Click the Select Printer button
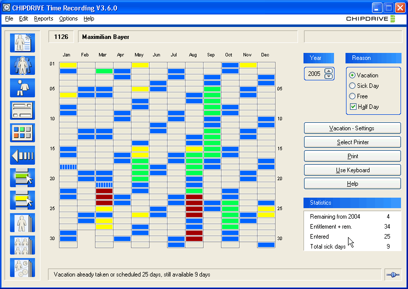This screenshot has height=289, width=408. click(352, 142)
